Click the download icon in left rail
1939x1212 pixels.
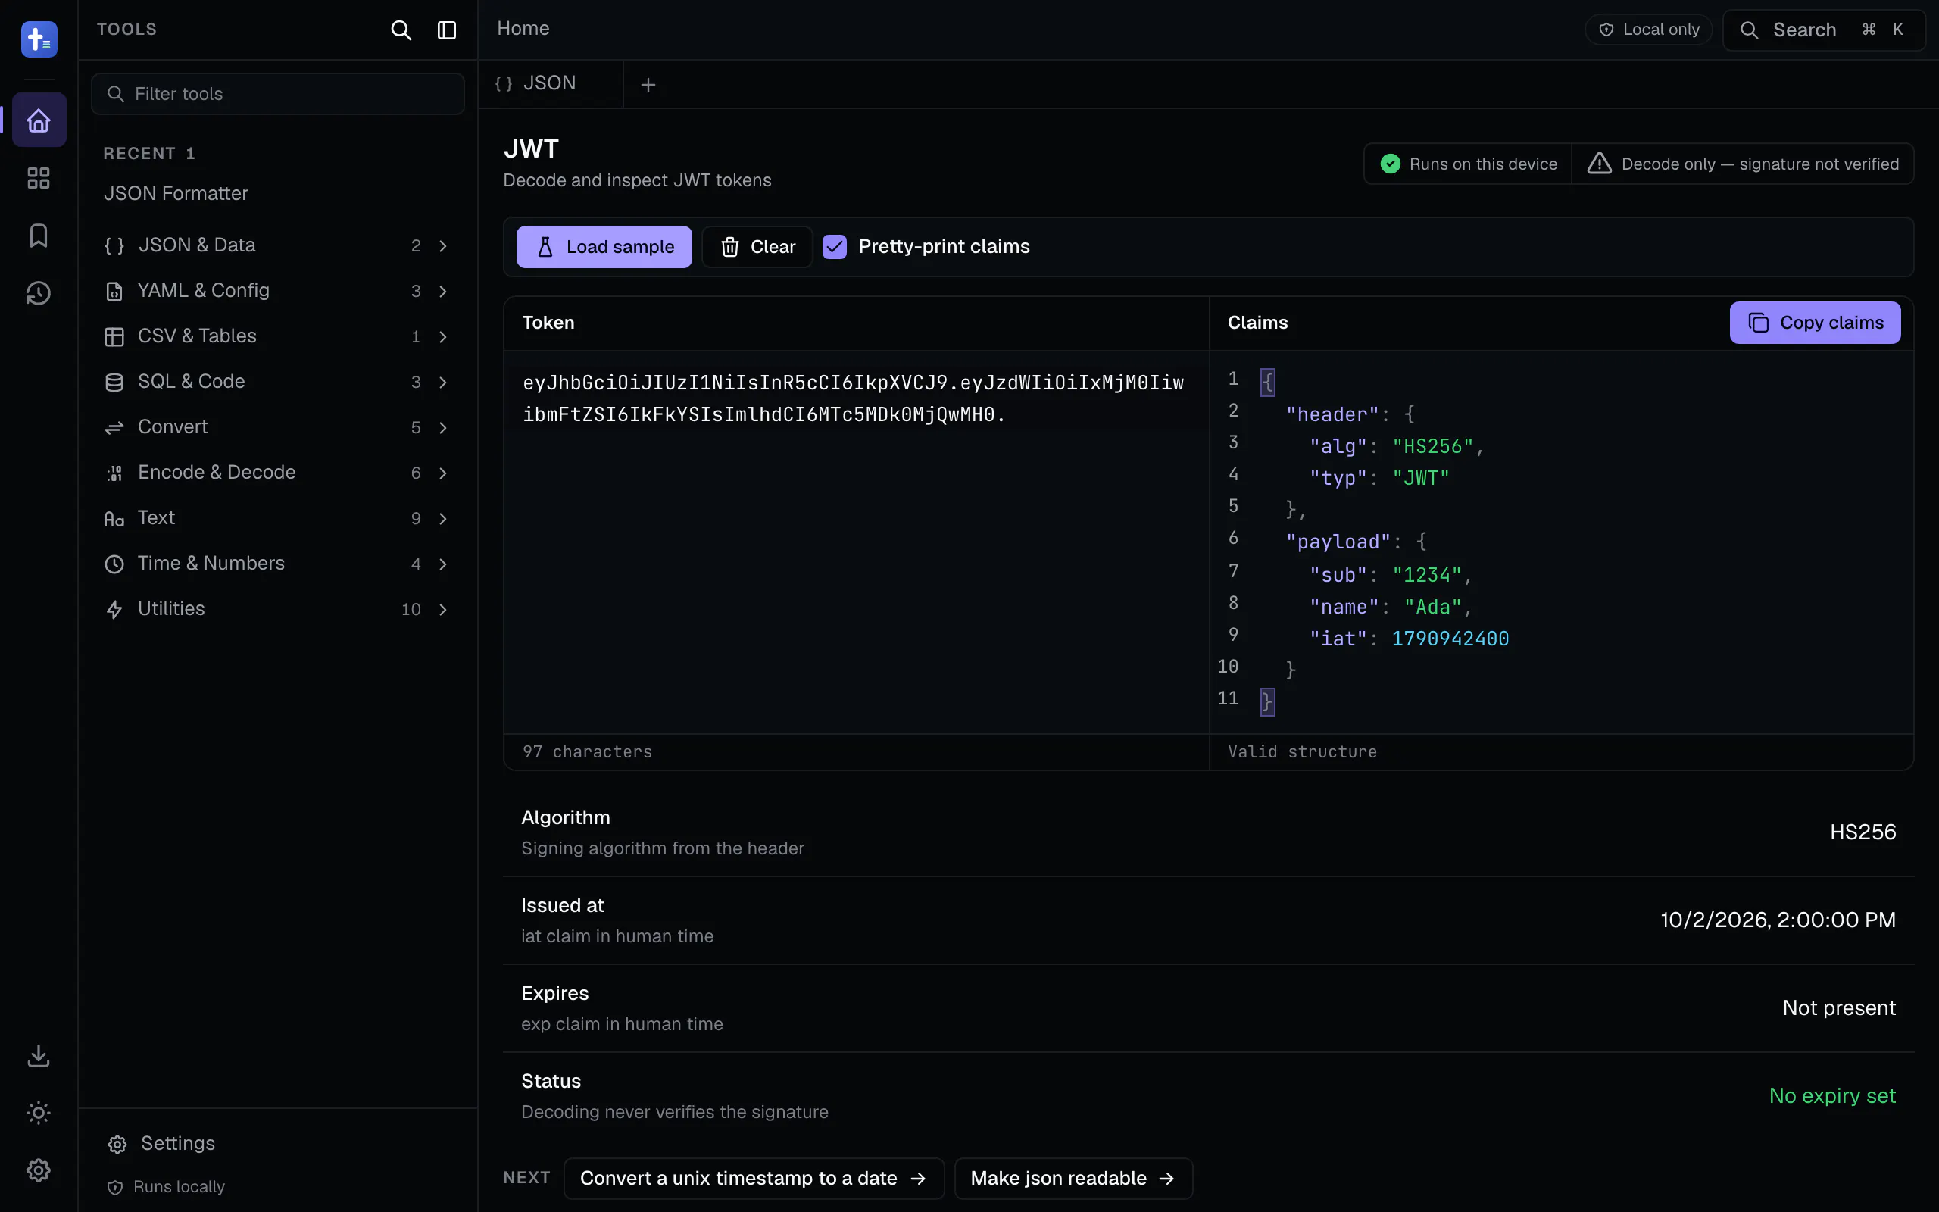(39, 1056)
